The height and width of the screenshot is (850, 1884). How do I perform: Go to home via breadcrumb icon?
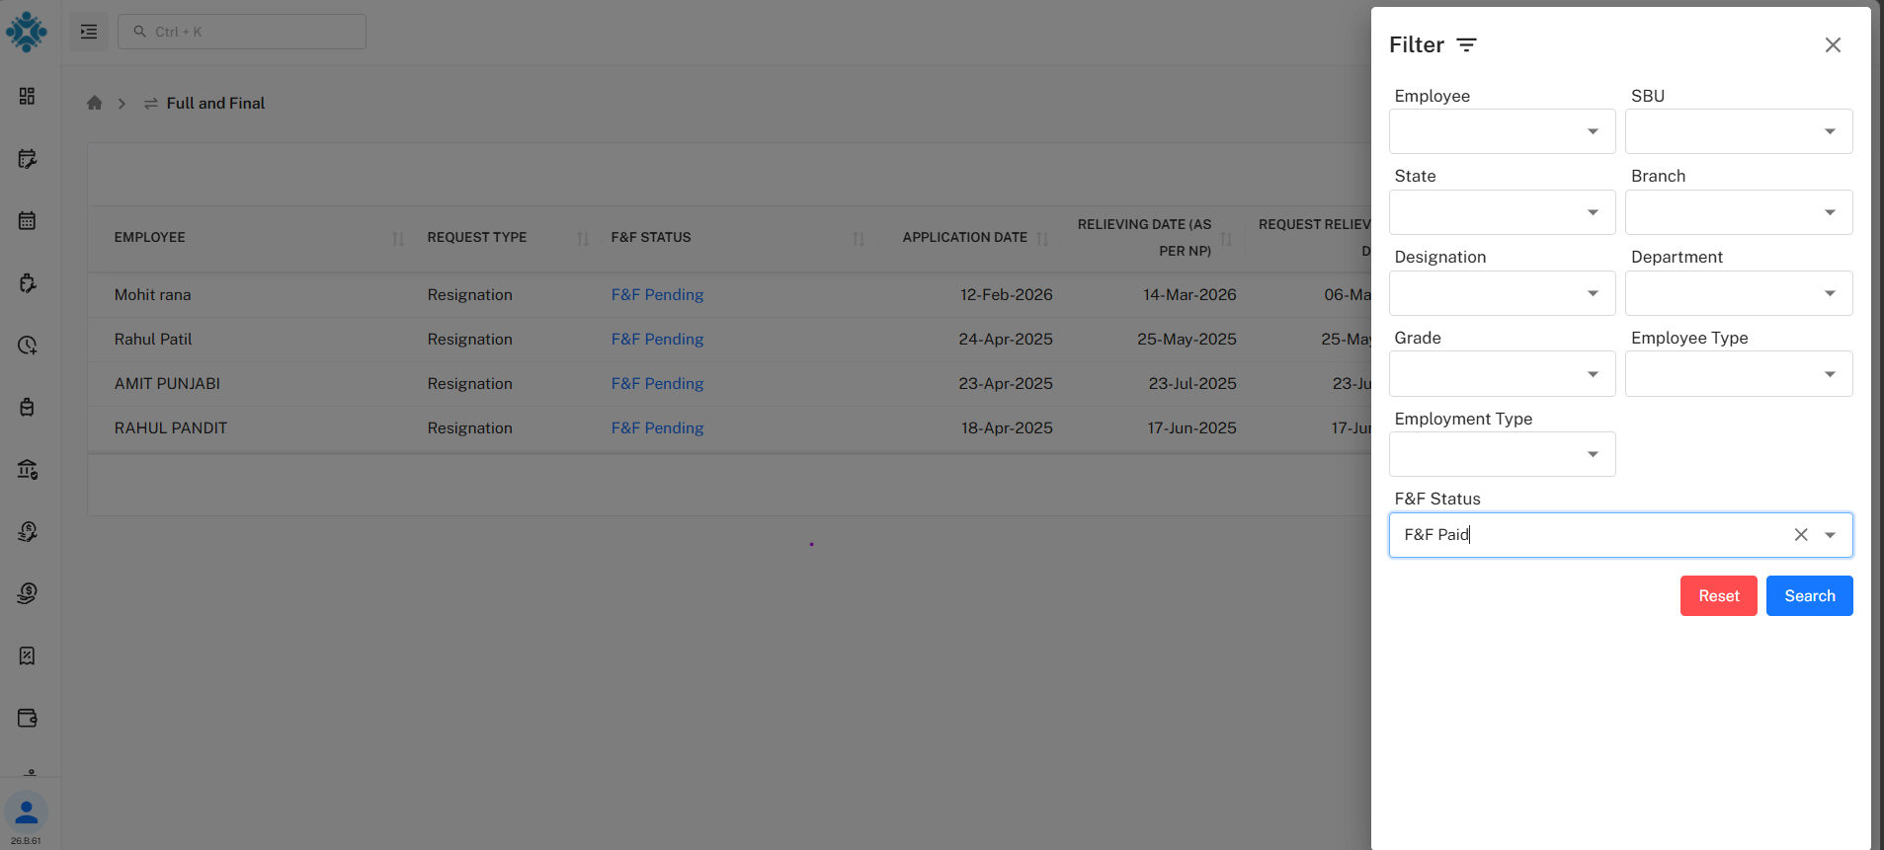point(95,103)
